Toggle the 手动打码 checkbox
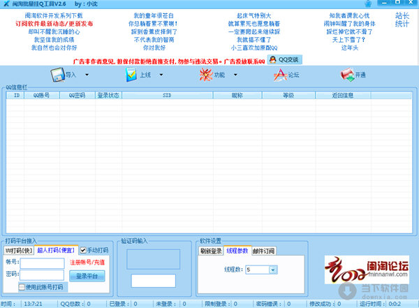The width and height of the screenshot is (419, 308). [x=83, y=250]
